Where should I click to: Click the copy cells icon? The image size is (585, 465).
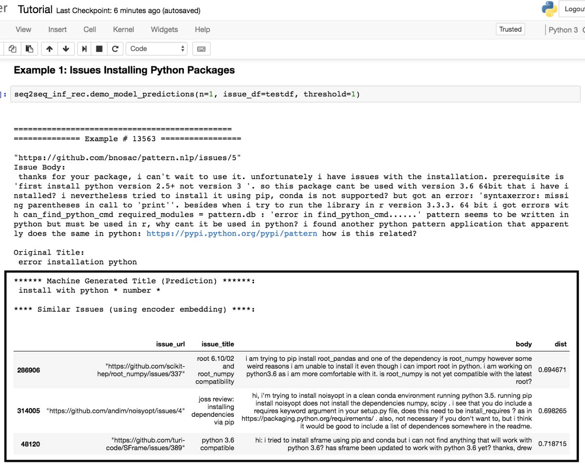click(x=13, y=49)
